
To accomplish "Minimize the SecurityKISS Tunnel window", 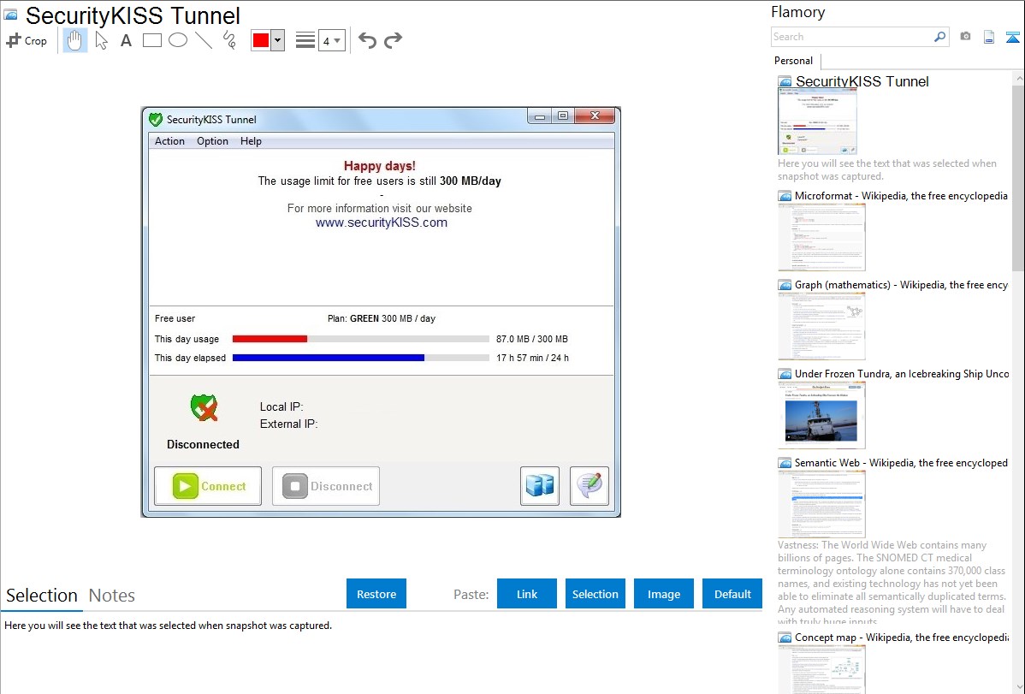I will 539,116.
